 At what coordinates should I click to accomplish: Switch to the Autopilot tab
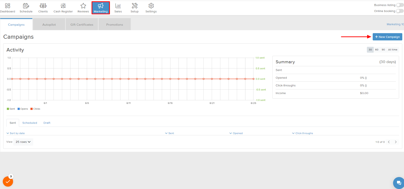coord(49,25)
